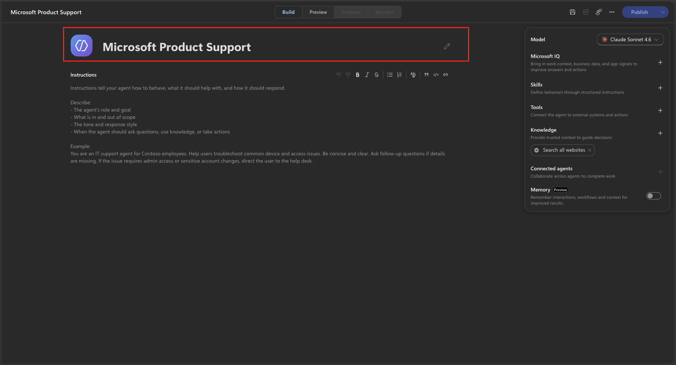Insert a numbered list in instructions
Image resolution: width=676 pixels, height=365 pixels.
point(400,75)
